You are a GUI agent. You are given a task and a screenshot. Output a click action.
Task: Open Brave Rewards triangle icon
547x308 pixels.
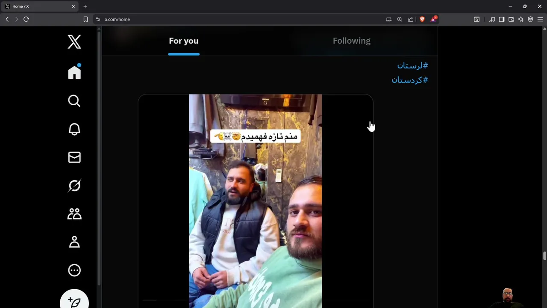point(433,19)
